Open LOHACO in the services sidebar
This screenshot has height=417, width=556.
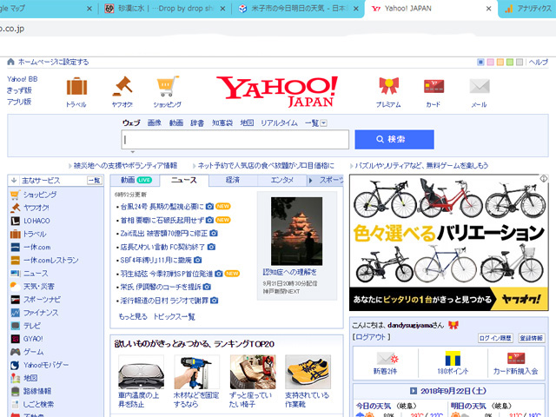[x=36, y=221]
